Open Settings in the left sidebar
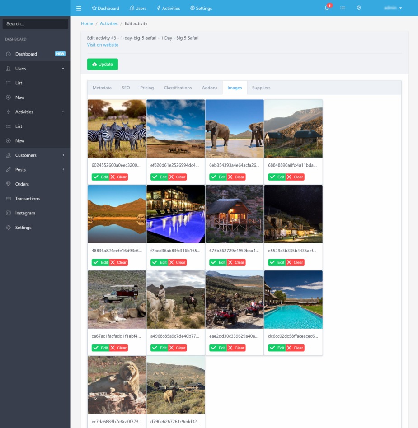The image size is (418, 428). click(23, 228)
